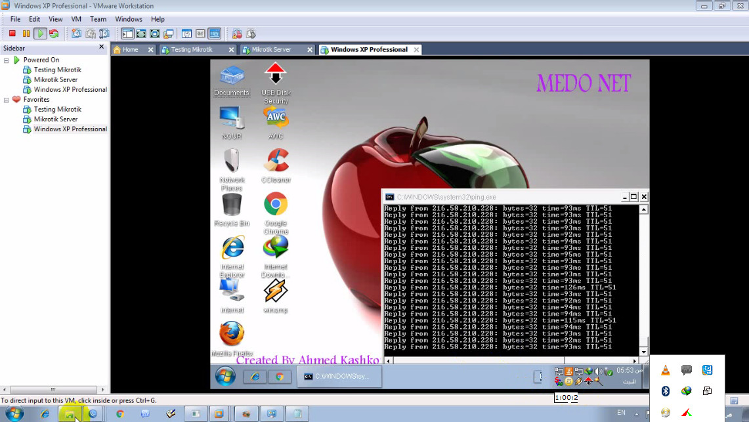Click the red Power Off toolbar button
This screenshot has width=749, height=422.
12,33
